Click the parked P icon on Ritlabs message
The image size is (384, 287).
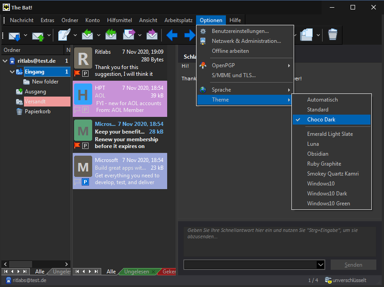(x=85, y=73)
